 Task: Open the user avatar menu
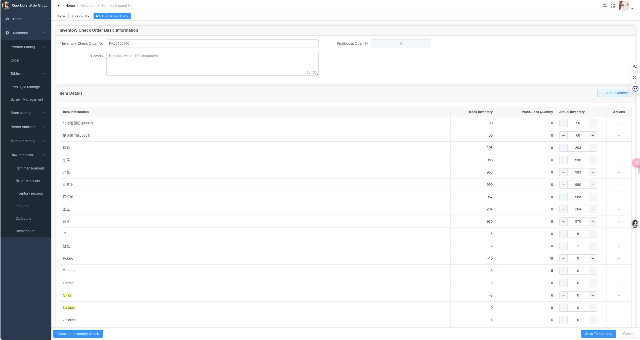[624, 6]
